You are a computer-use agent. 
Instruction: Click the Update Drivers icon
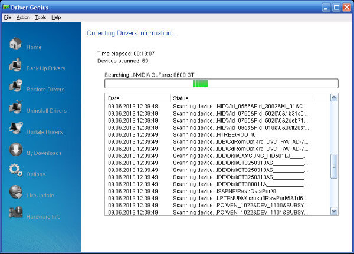[15, 128]
